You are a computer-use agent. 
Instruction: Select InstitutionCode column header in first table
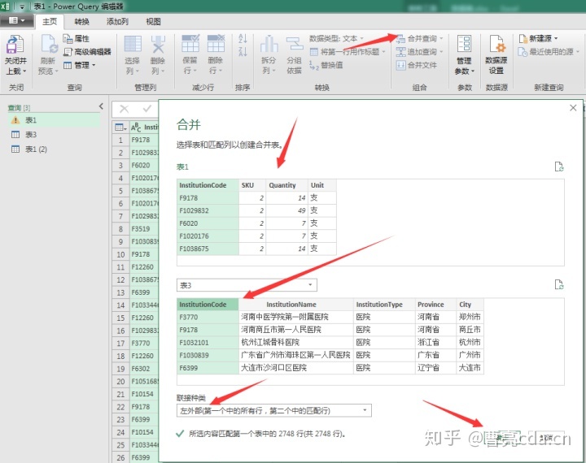[x=208, y=185]
